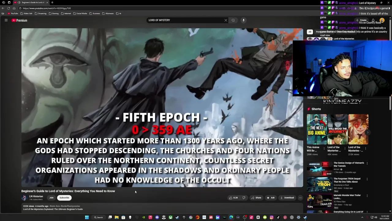Open the Ask button
The height and width of the screenshot is (221, 392).
[271, 198]
